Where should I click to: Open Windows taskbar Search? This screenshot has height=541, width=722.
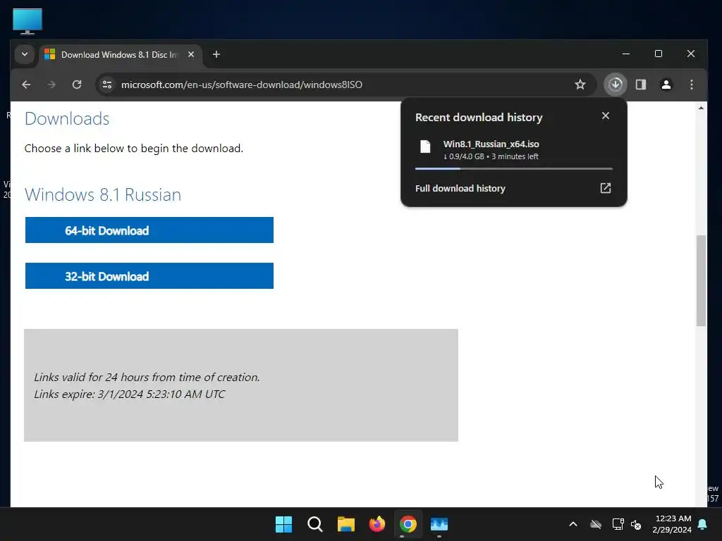tap(315, 524)
